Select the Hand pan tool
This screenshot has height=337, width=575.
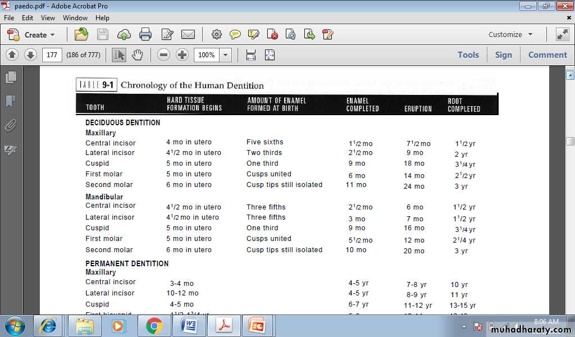[138, 55]
